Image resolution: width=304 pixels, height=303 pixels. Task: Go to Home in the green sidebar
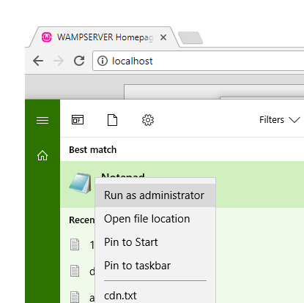[42, 155]
